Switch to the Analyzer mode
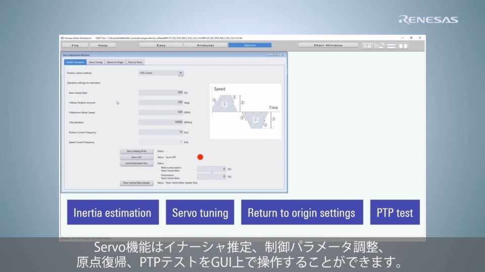The image size is (485, 272). [206, 45]
